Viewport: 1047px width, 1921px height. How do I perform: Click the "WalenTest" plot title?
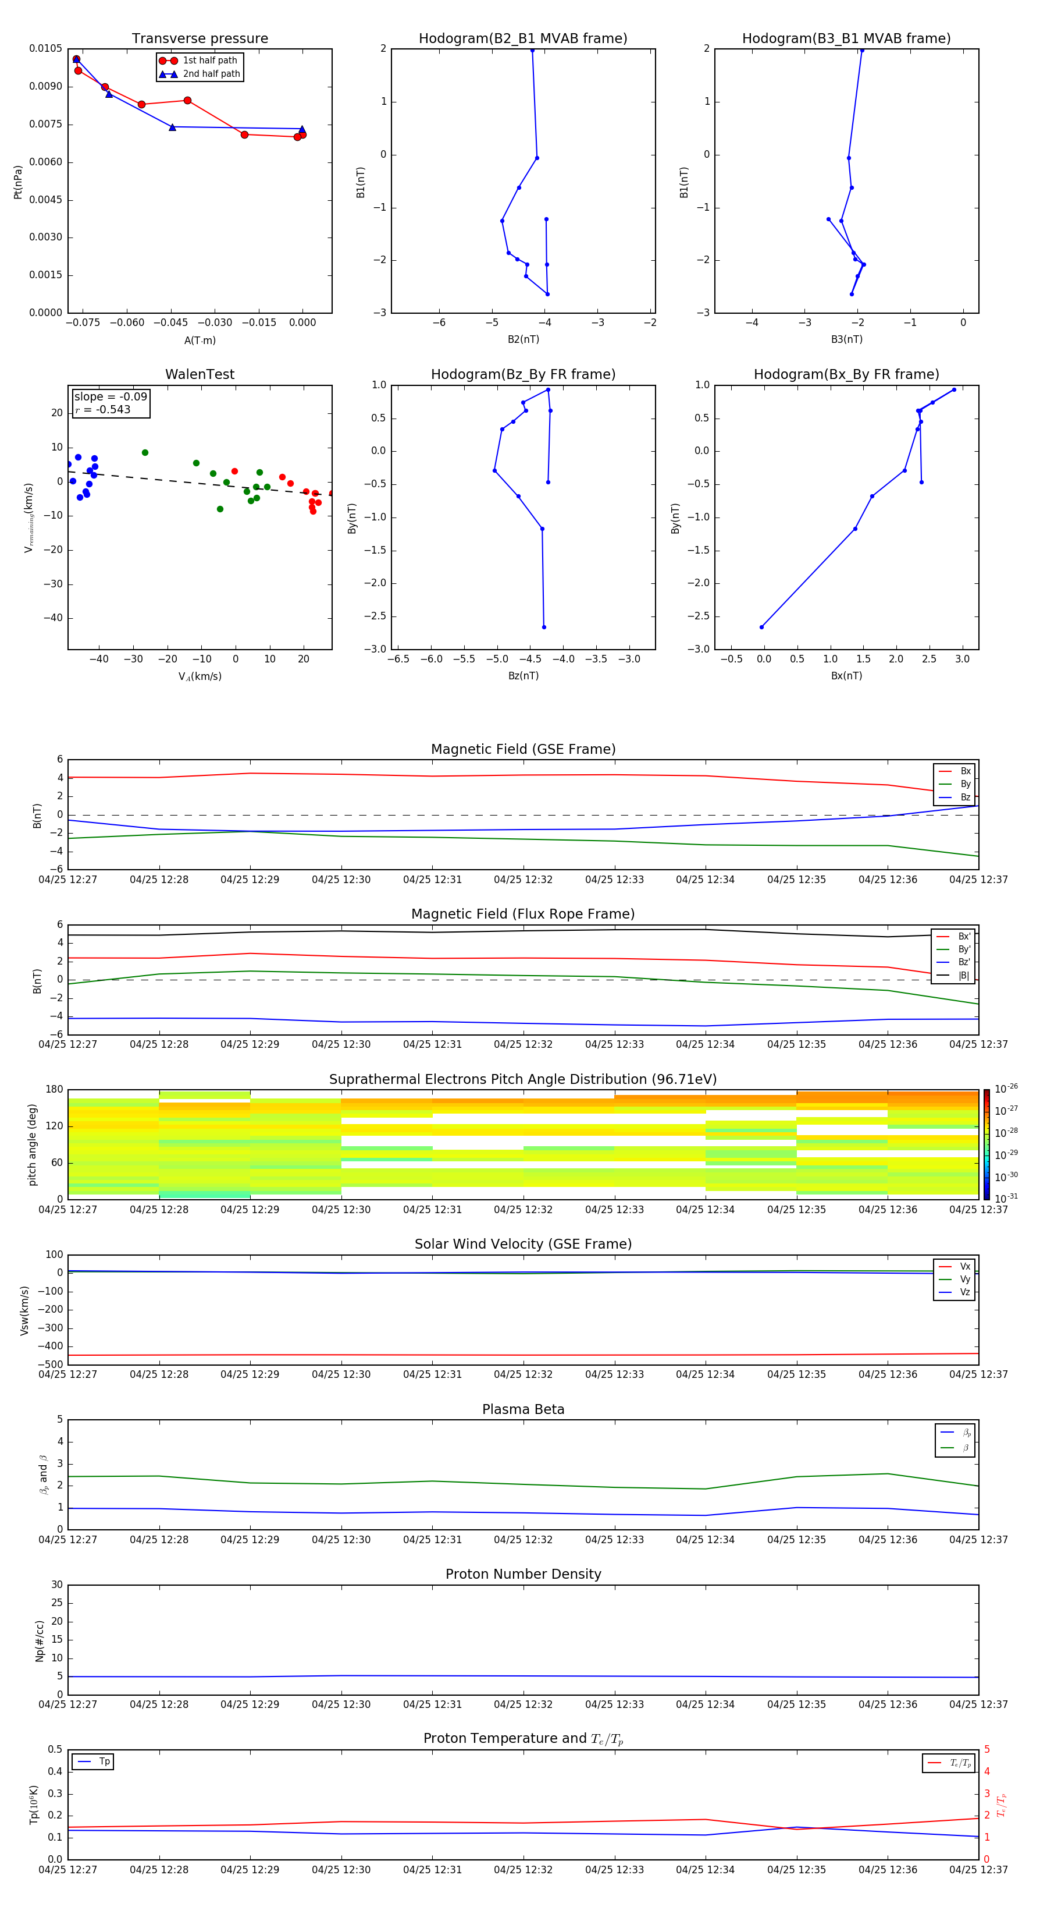point(200,374)
